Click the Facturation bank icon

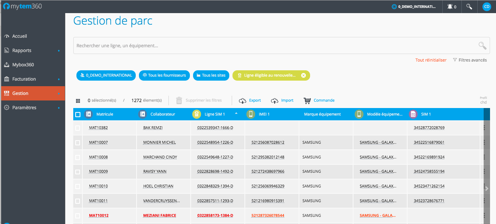6,79
